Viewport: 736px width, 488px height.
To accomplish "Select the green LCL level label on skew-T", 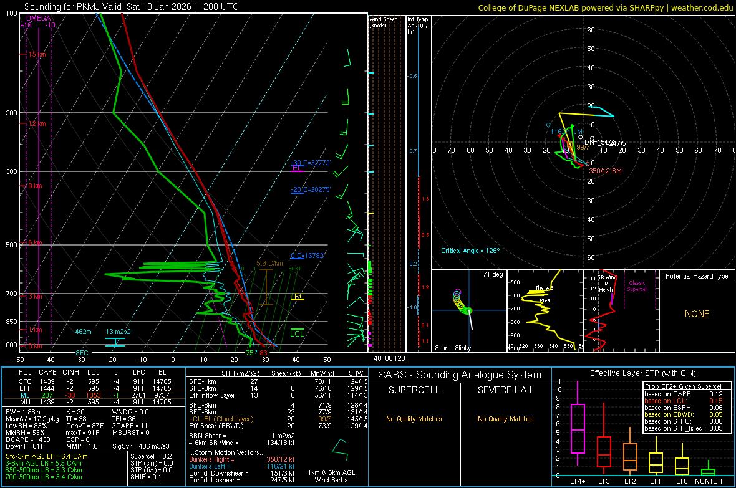I will coord(297,333).
